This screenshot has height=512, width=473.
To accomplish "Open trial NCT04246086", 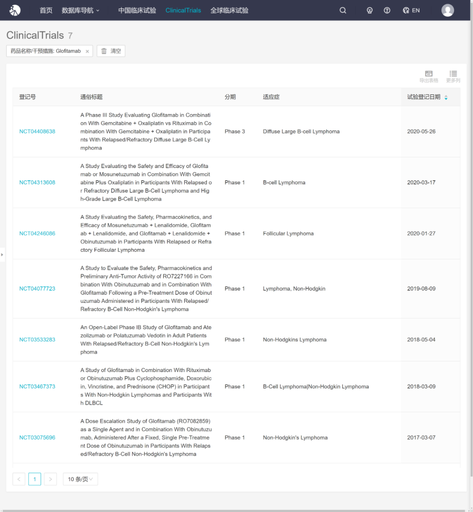I will (x=37, y=233).
